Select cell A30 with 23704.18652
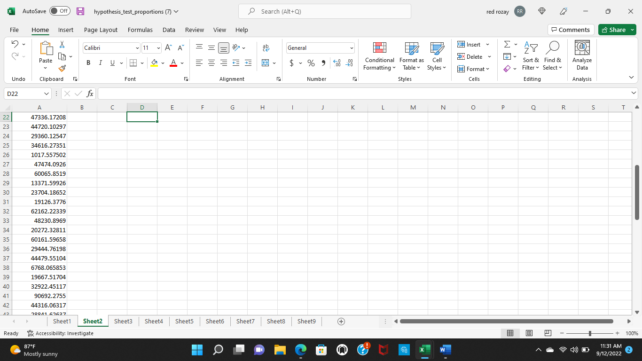Screen dimensions: 642x361 click(39, 192)
